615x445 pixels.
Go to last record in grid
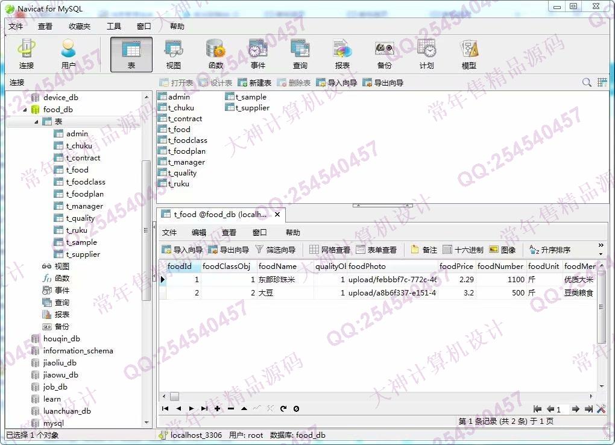coord(204,408)
